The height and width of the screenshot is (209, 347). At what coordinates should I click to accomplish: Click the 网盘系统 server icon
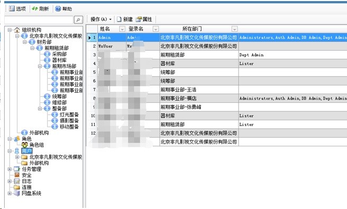[x=17, y=193]
